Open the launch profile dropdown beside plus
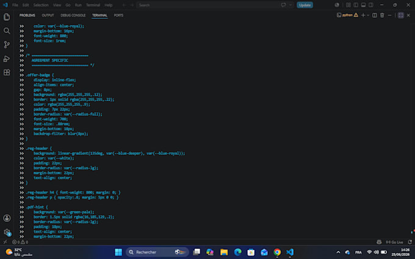This screenshot has width=415, height=259. click(x=368, y=15)
